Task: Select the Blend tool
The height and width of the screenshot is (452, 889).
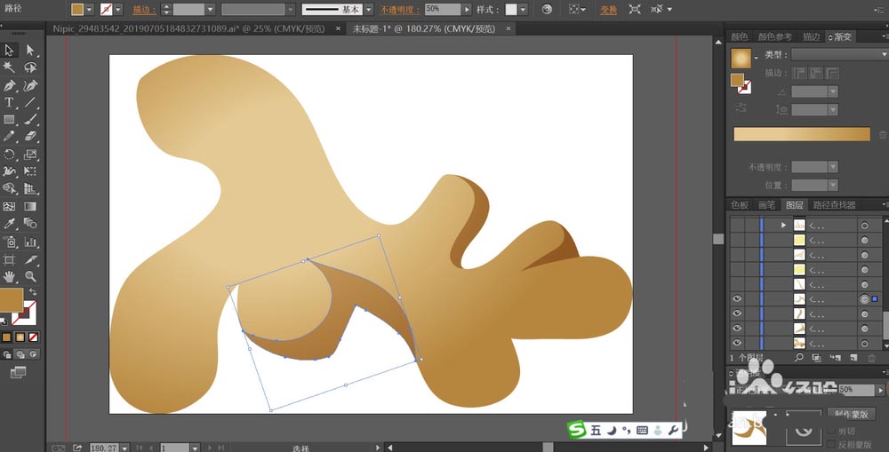Action: [x=30, y=224]
